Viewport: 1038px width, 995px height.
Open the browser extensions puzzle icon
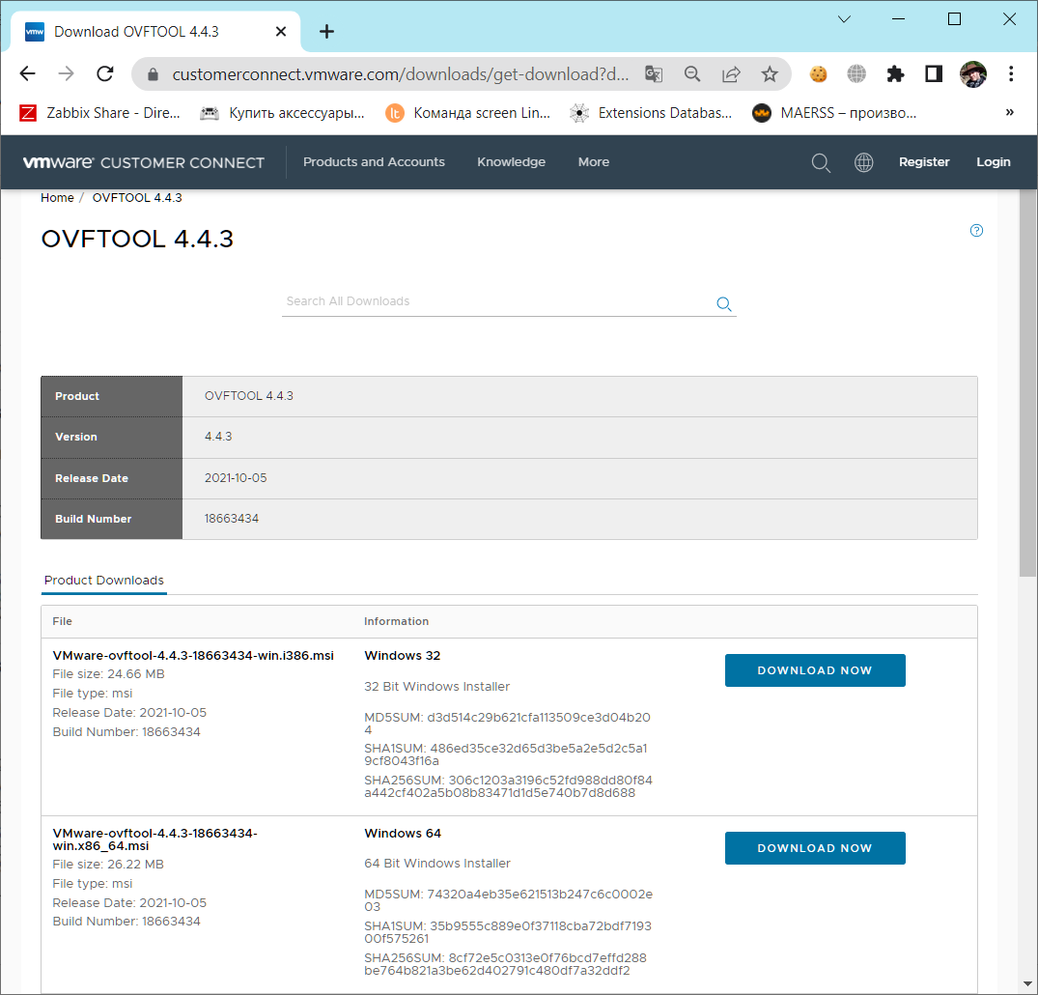click(x=895, y=73)
